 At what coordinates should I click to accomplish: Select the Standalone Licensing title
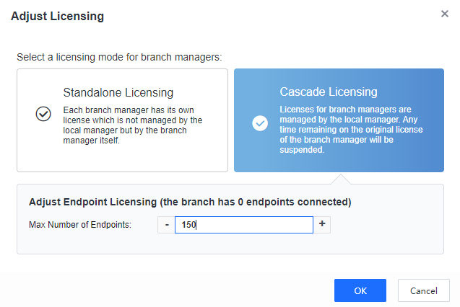[118, 92]
